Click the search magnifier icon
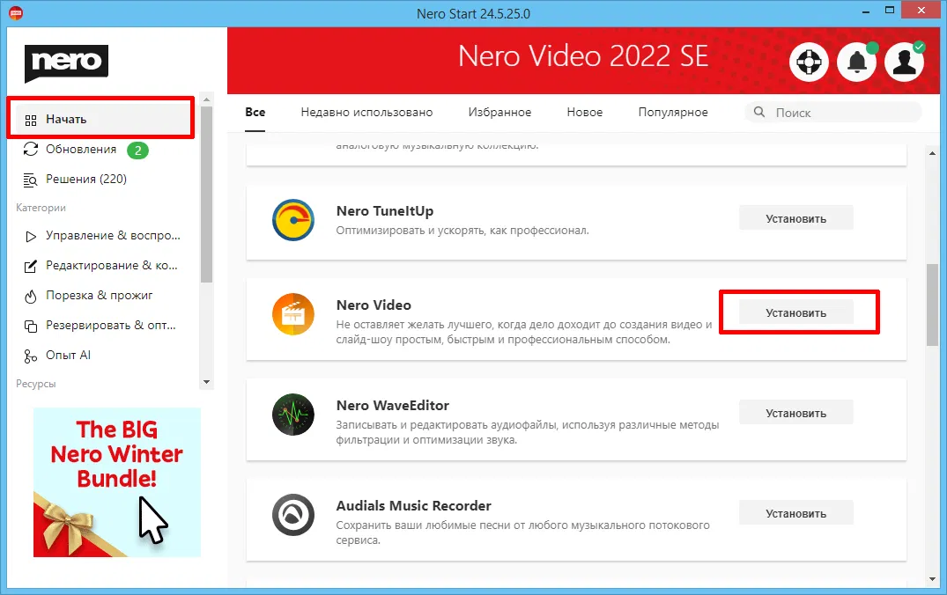947x595 pixels. point(759,113)
